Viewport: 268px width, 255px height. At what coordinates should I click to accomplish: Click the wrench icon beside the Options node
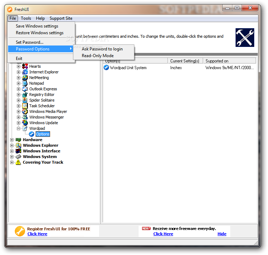pos(31,134)
